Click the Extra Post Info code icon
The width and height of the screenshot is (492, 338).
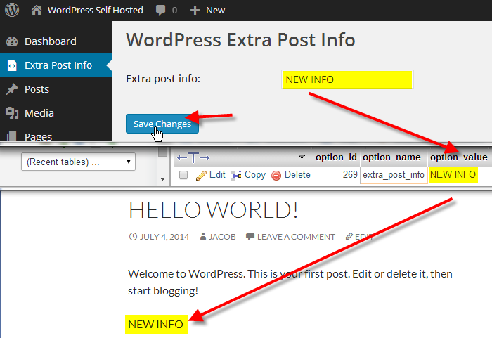click(x=12, y=65)
